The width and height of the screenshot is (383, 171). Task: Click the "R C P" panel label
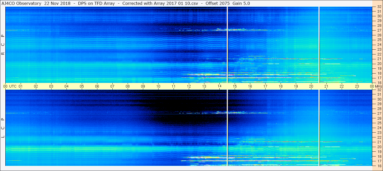tap(3, 45)
